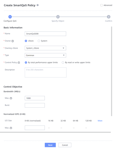Screen dimensions: 114x148
Task: Click help icon beside Create SmartQoS Policy title
Action: 38,5
